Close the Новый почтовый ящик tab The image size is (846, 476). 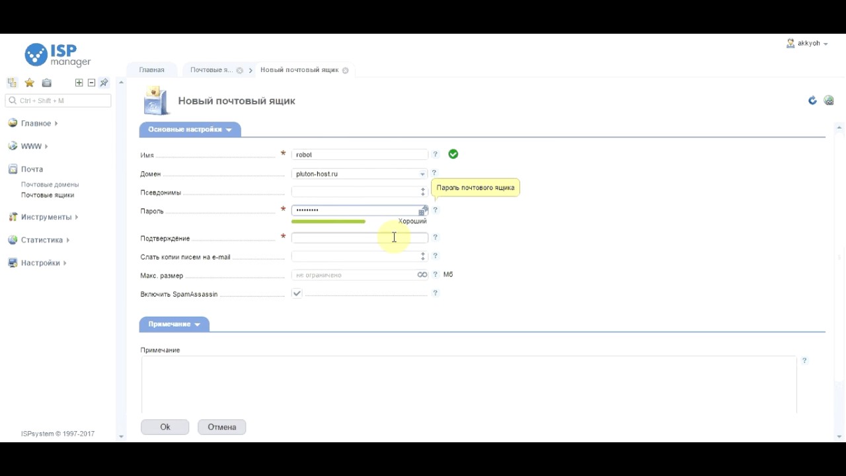345,71
